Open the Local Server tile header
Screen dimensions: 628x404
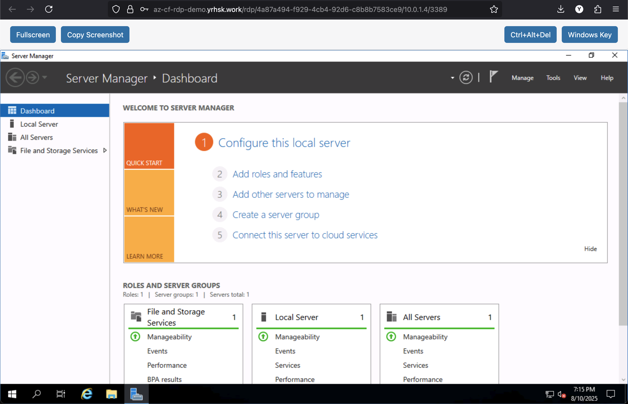pos(311,317)
